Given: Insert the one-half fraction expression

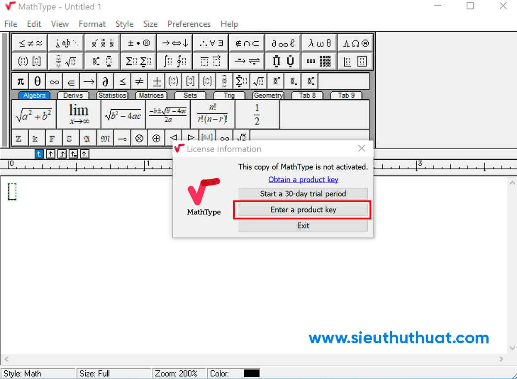Looking at the screenshot, I should 257,114.
